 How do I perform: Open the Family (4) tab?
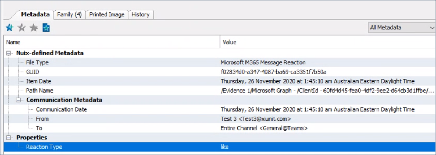pos(69,14)
